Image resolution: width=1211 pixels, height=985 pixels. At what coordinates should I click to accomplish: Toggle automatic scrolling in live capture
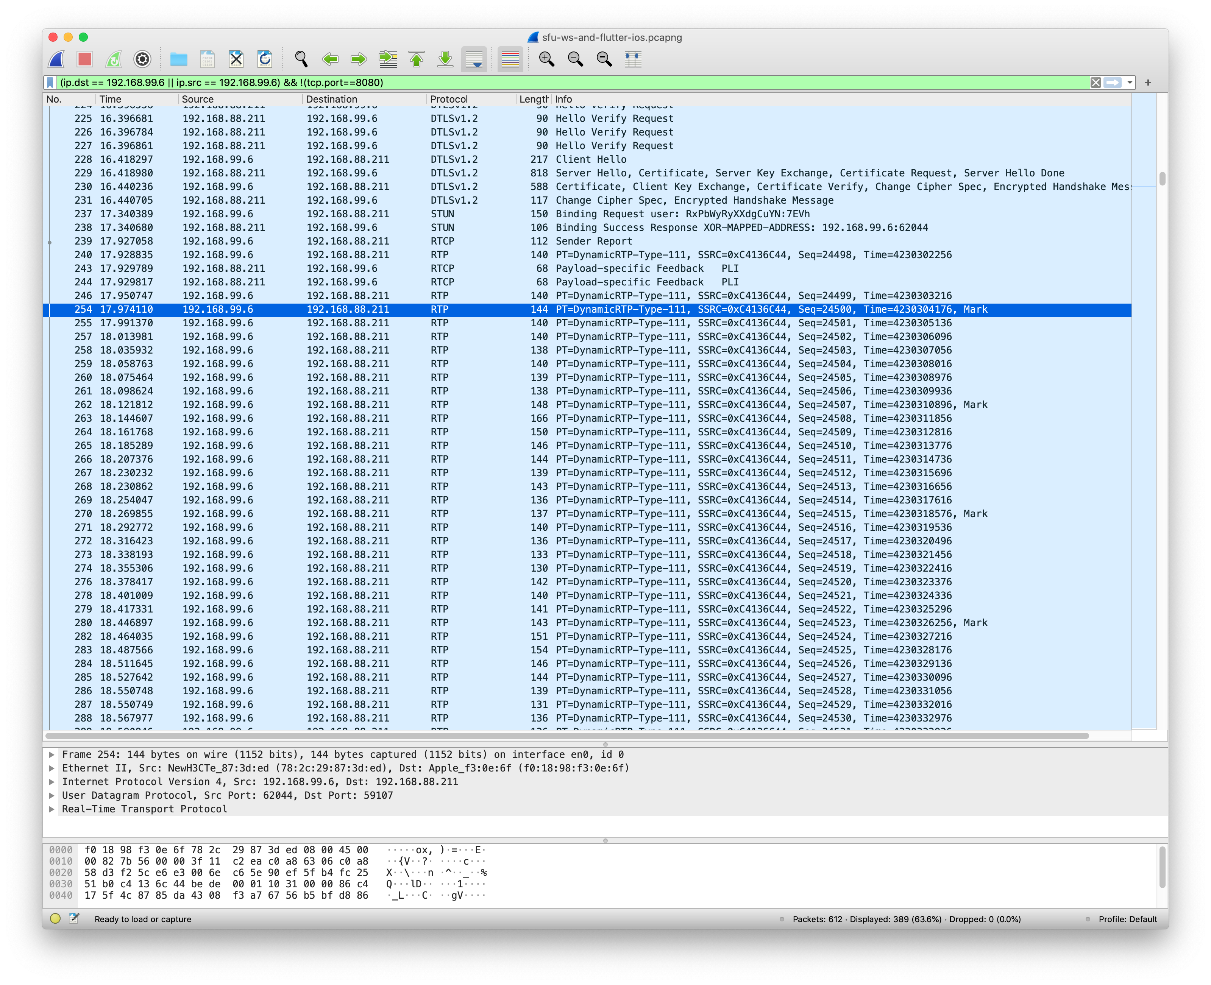click(474, 59)
